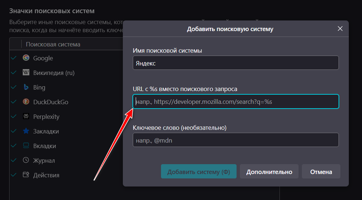
Task: Cancel the dialog with Отмена
Action: click(x=321, y=171)
